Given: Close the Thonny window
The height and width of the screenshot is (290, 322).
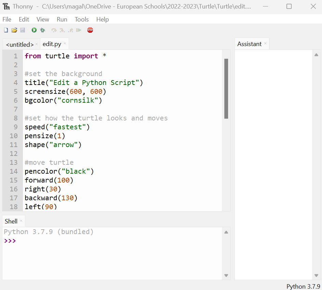Looking at the screenshot, I should (x=313, y=6).
